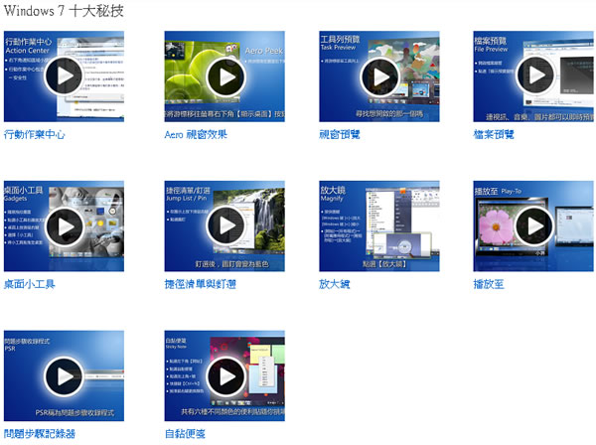Click the 問題步驟記錄器 text link

click(x=40, y=434)
